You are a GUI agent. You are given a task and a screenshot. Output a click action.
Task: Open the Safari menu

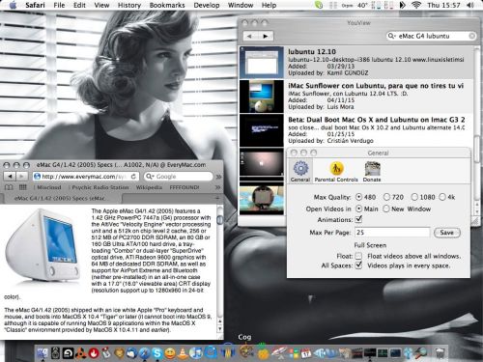pyautogui.click(x=35, y=5)
